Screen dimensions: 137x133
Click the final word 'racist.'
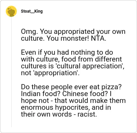point(87,114)
